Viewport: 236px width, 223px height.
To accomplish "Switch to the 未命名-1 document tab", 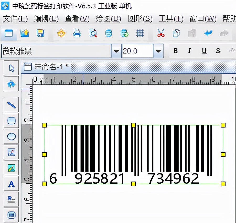I will [x=49, y=67].
